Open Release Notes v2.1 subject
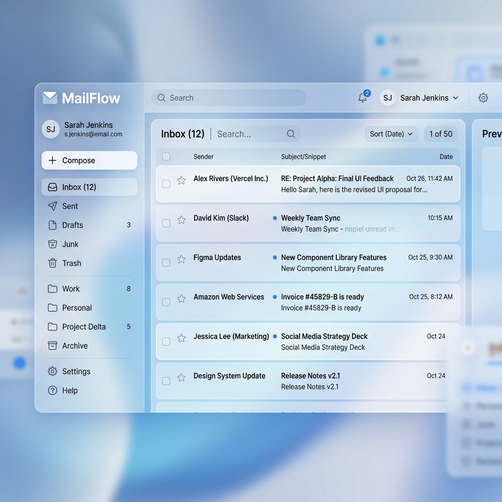 click(310, 376)
